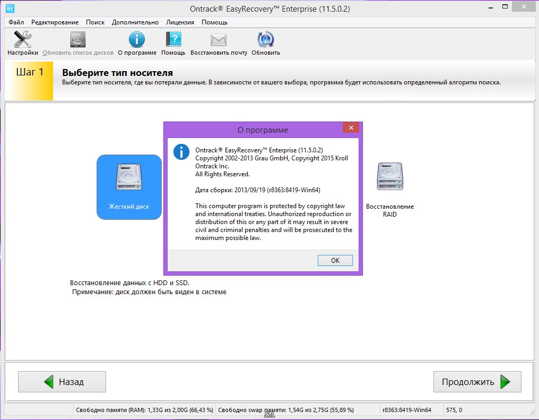
Task: Click the Назад back button
Action: 62,382
